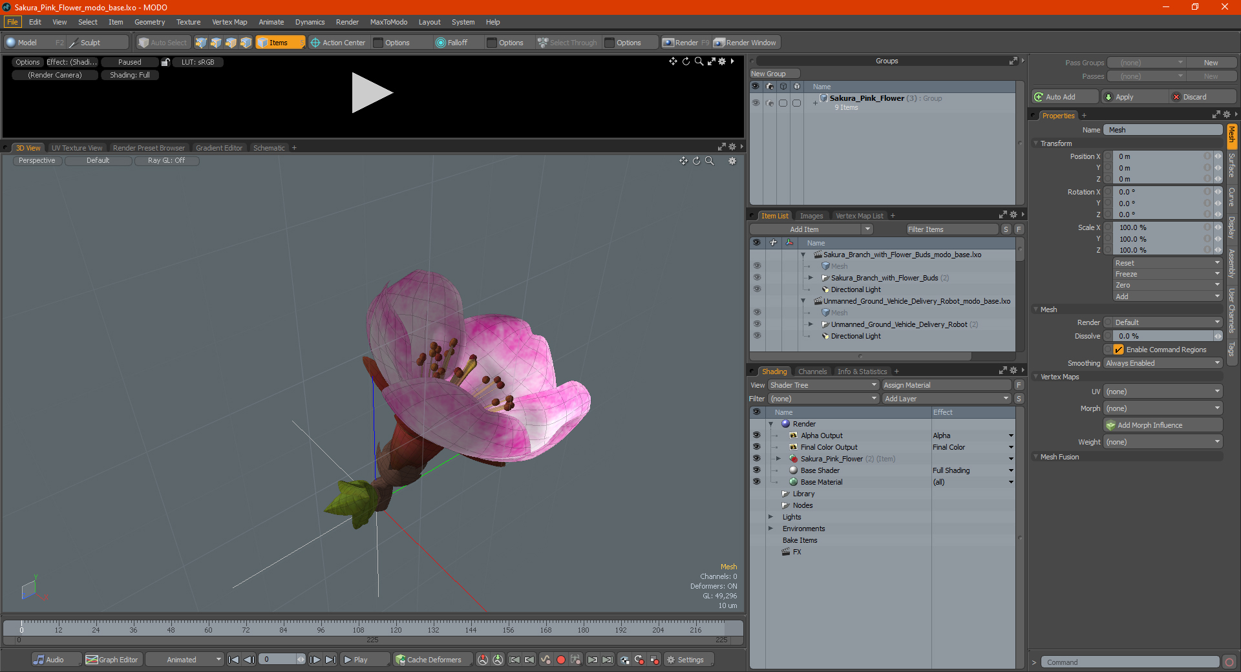Select Polygons selection mode icon
The height and width of the screenshot is (672, 1241).
[231, 43]
